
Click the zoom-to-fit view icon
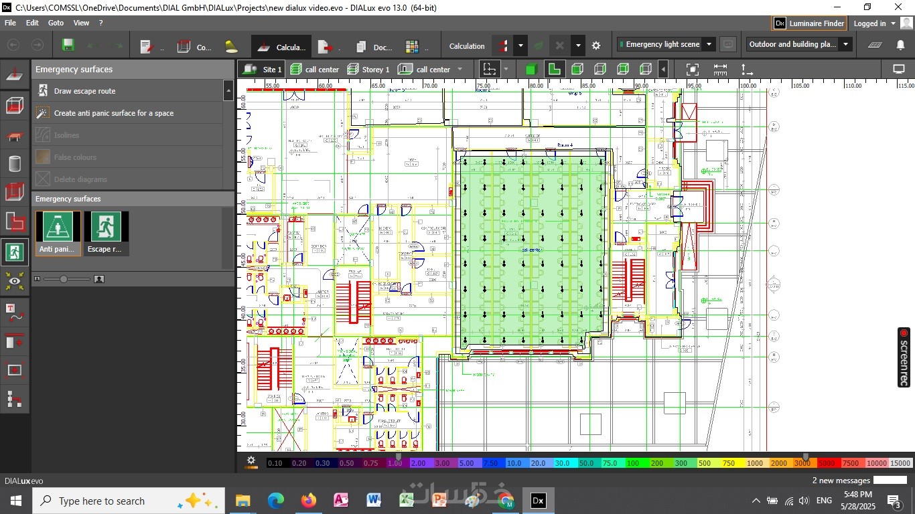pyautogui.click(x=693, y=70)
